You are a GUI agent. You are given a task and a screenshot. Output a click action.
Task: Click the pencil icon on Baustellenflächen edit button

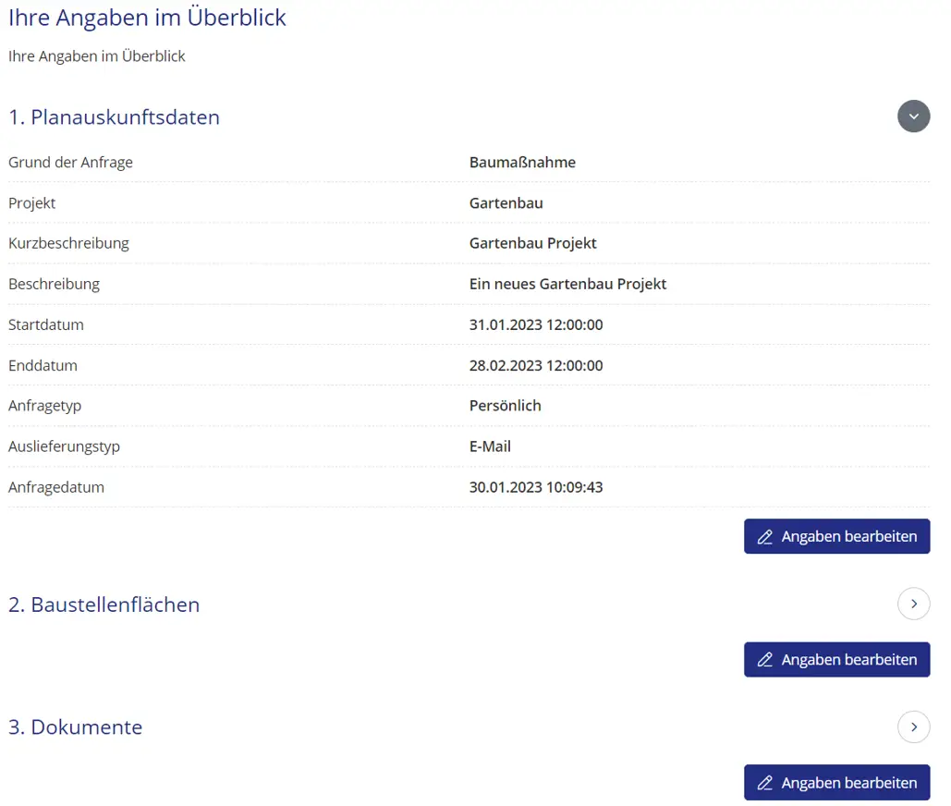[765, 659]
